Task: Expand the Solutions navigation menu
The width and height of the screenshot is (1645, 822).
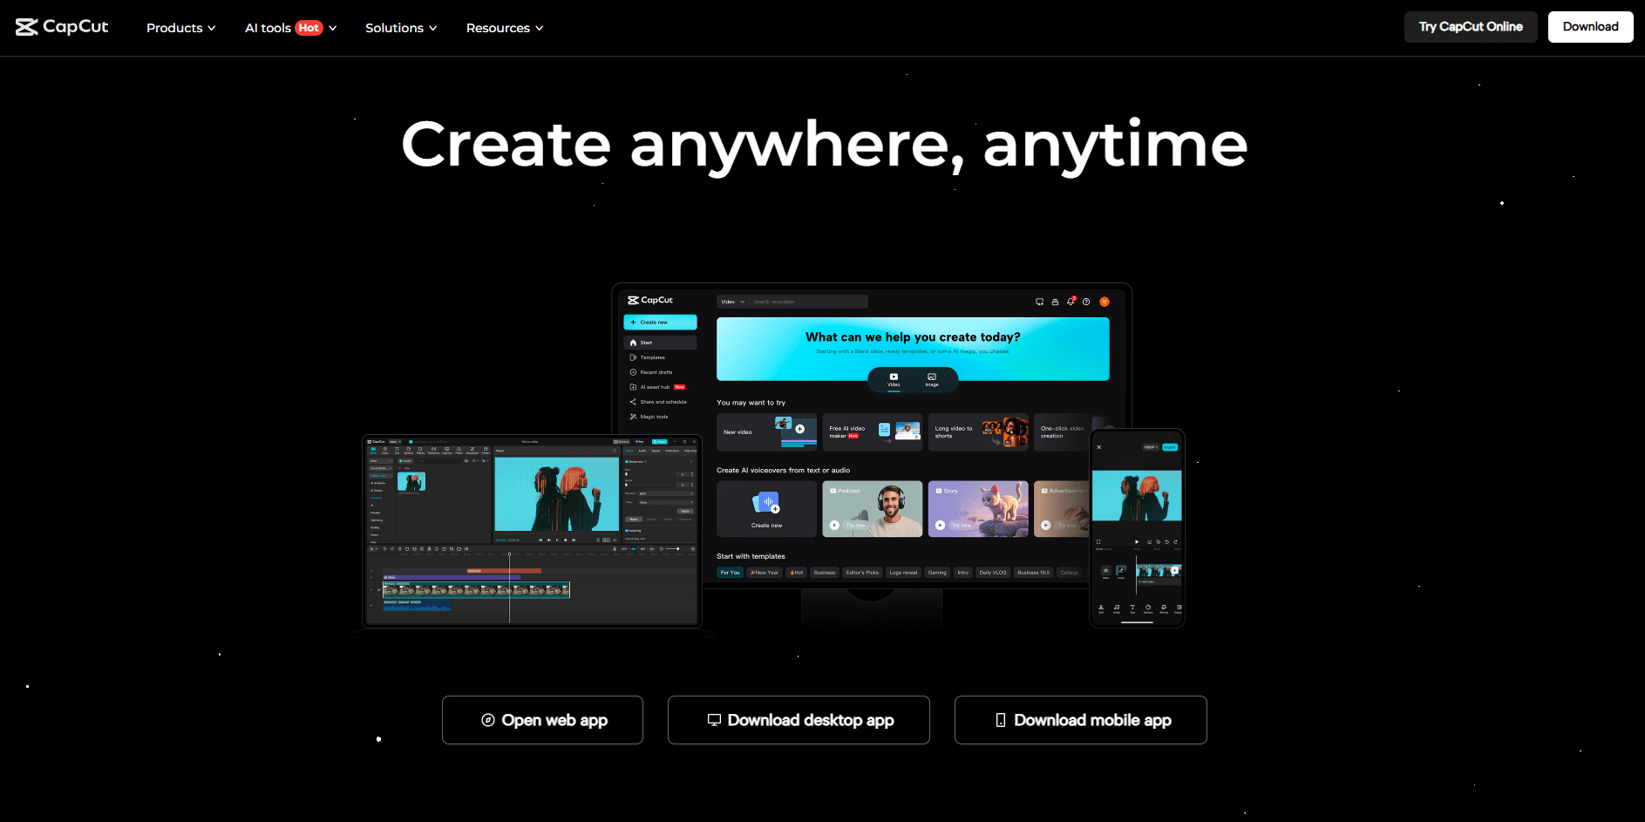Action: pyautogui.click(x=401, y=28)
